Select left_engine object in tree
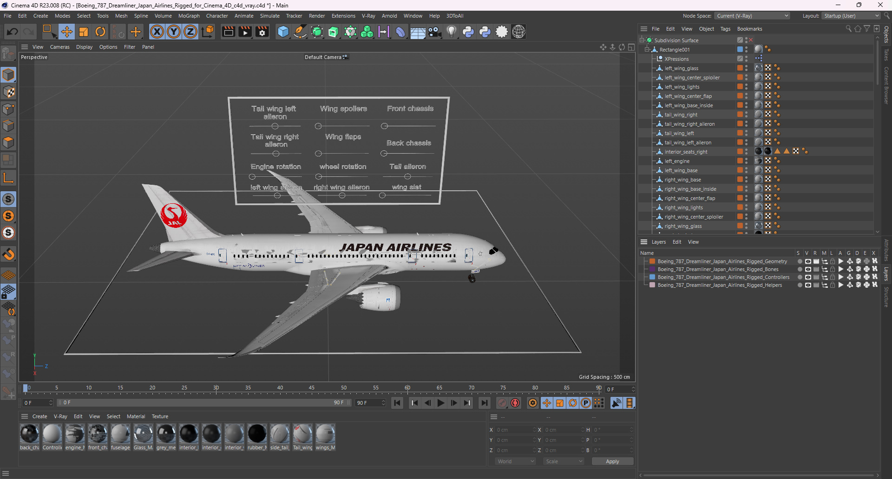The height and width of the screenshot is (479, 892). click(677, 161)
